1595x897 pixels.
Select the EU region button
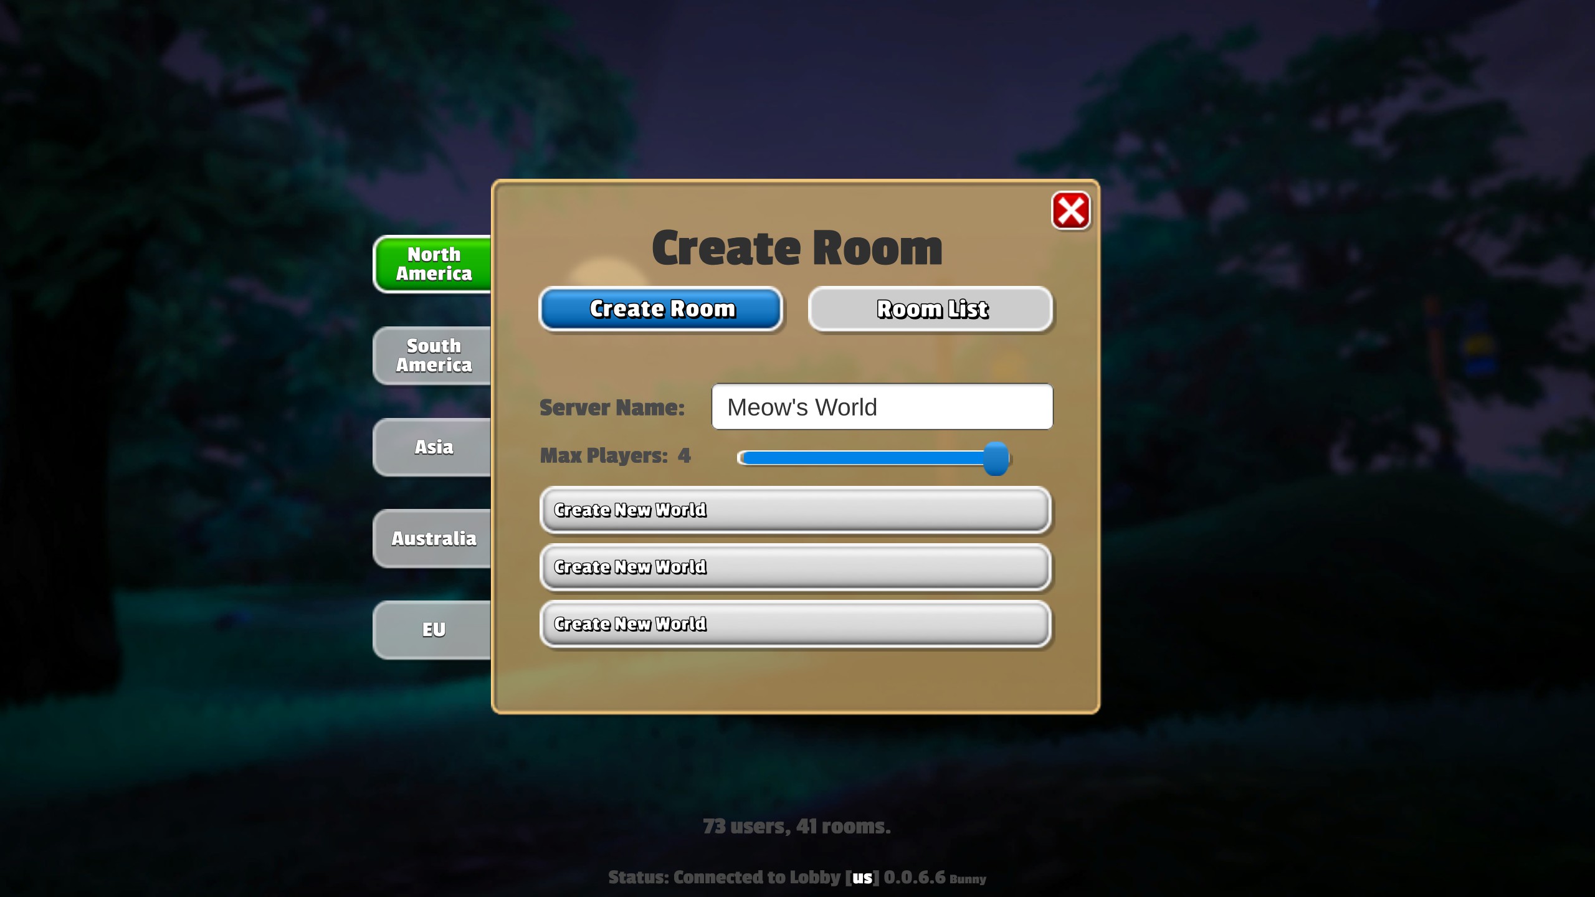(x=434, y=629)
